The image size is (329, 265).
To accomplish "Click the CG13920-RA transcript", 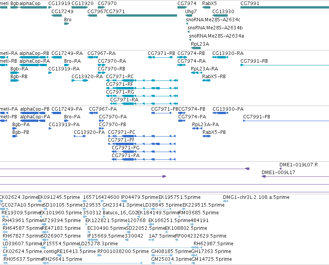I will [80, 80].
